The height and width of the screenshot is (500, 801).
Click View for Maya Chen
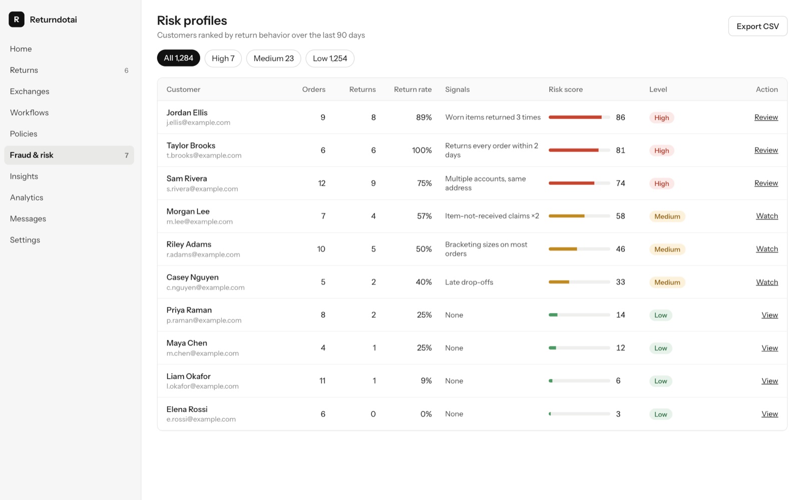coord(769,348)
